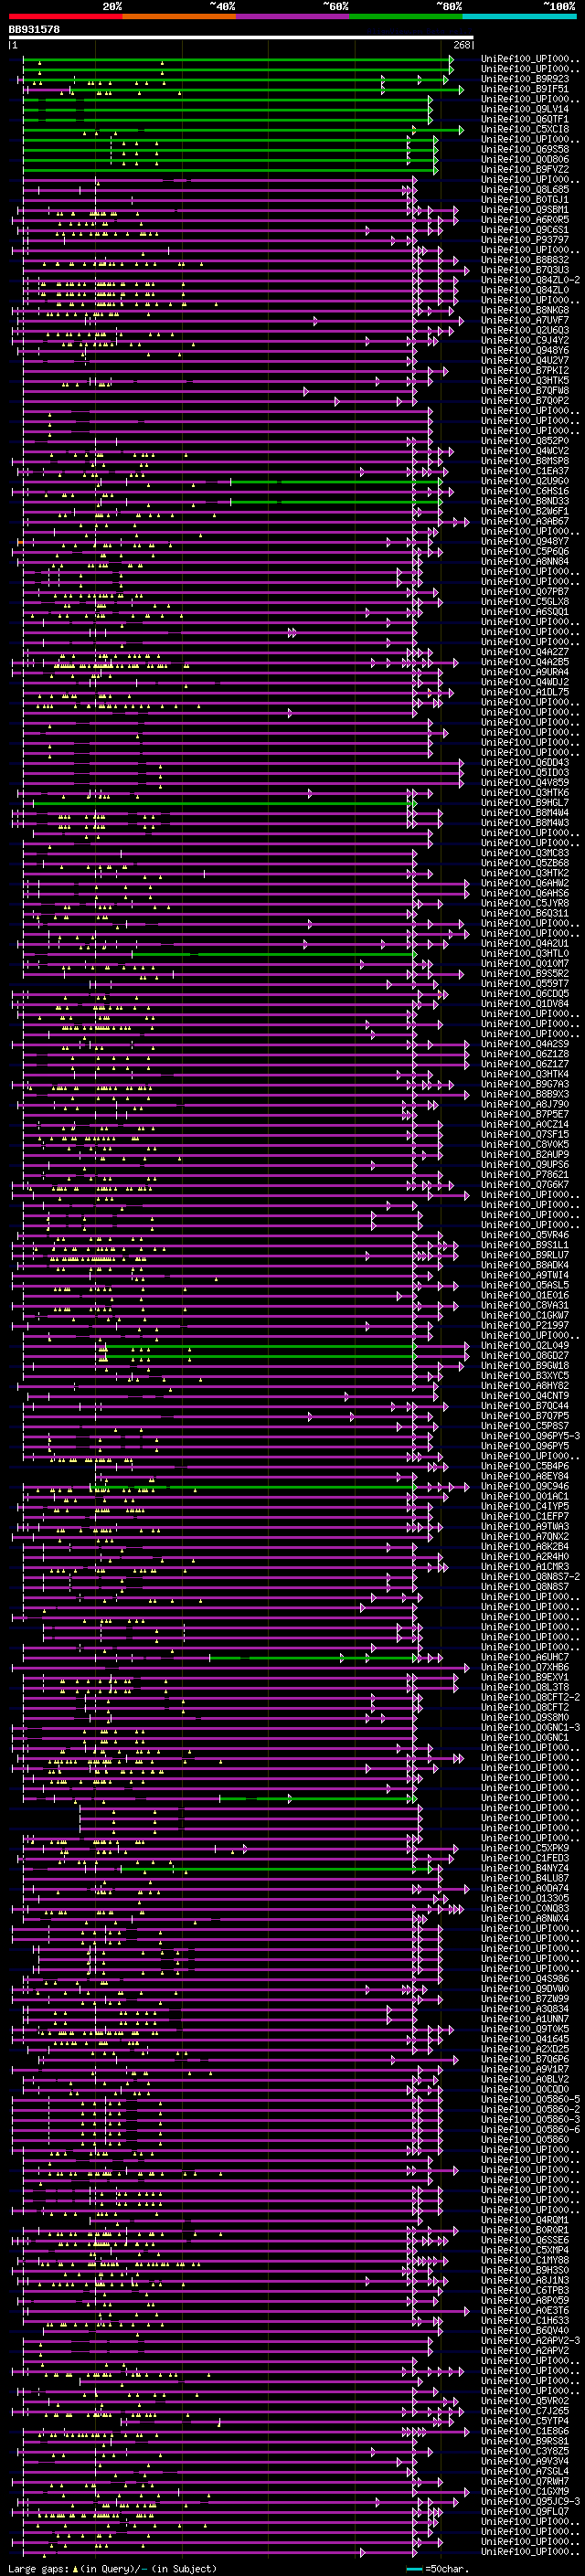Select label UniRef100_Q0GNC1-3
The height and width of the screenshot is (2576, 585).
[x=530, y=1727]
